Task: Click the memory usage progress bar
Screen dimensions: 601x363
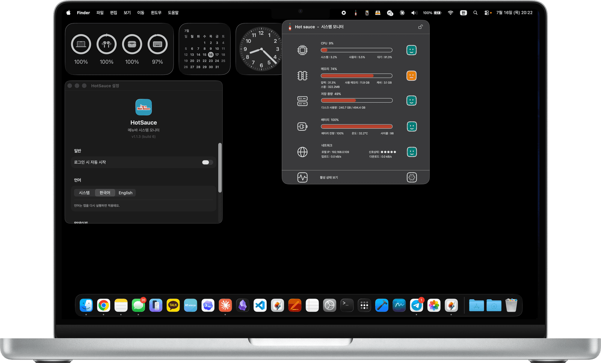Action: (x=356, y=76)
